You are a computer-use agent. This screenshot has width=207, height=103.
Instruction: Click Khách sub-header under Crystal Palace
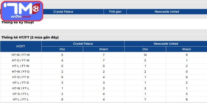(104, 49)
